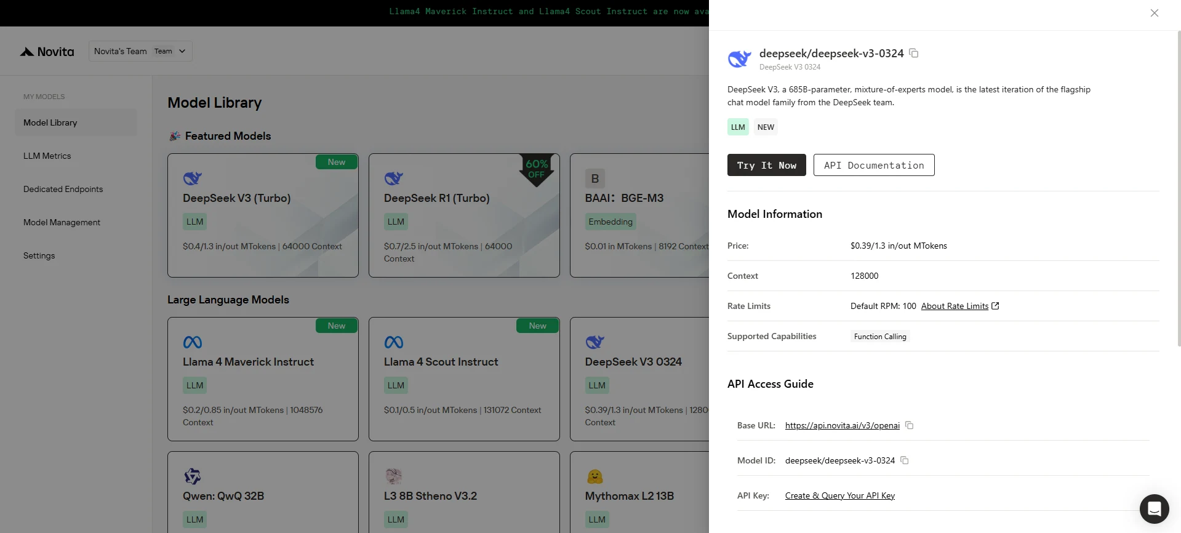Open Settings in sidebar

pos(39,255)
